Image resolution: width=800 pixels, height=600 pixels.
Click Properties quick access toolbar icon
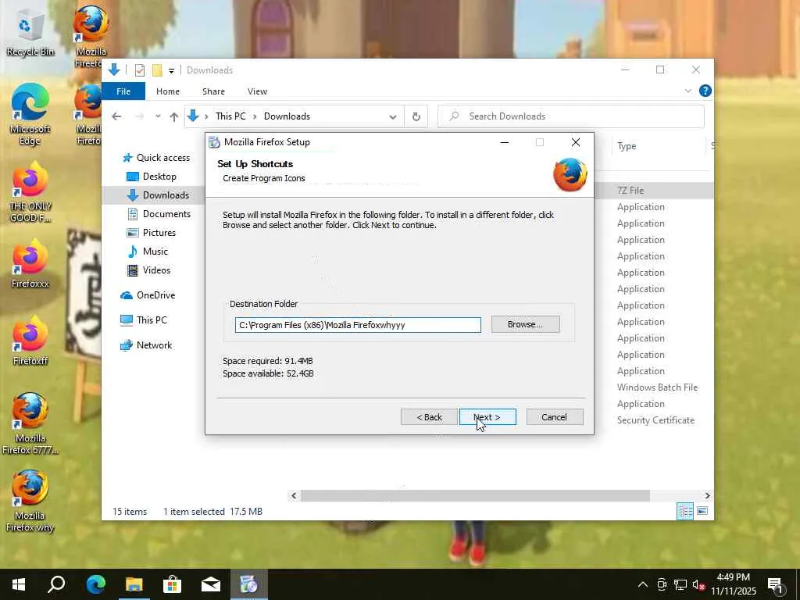pyautogui.click(x=139, y=70)
